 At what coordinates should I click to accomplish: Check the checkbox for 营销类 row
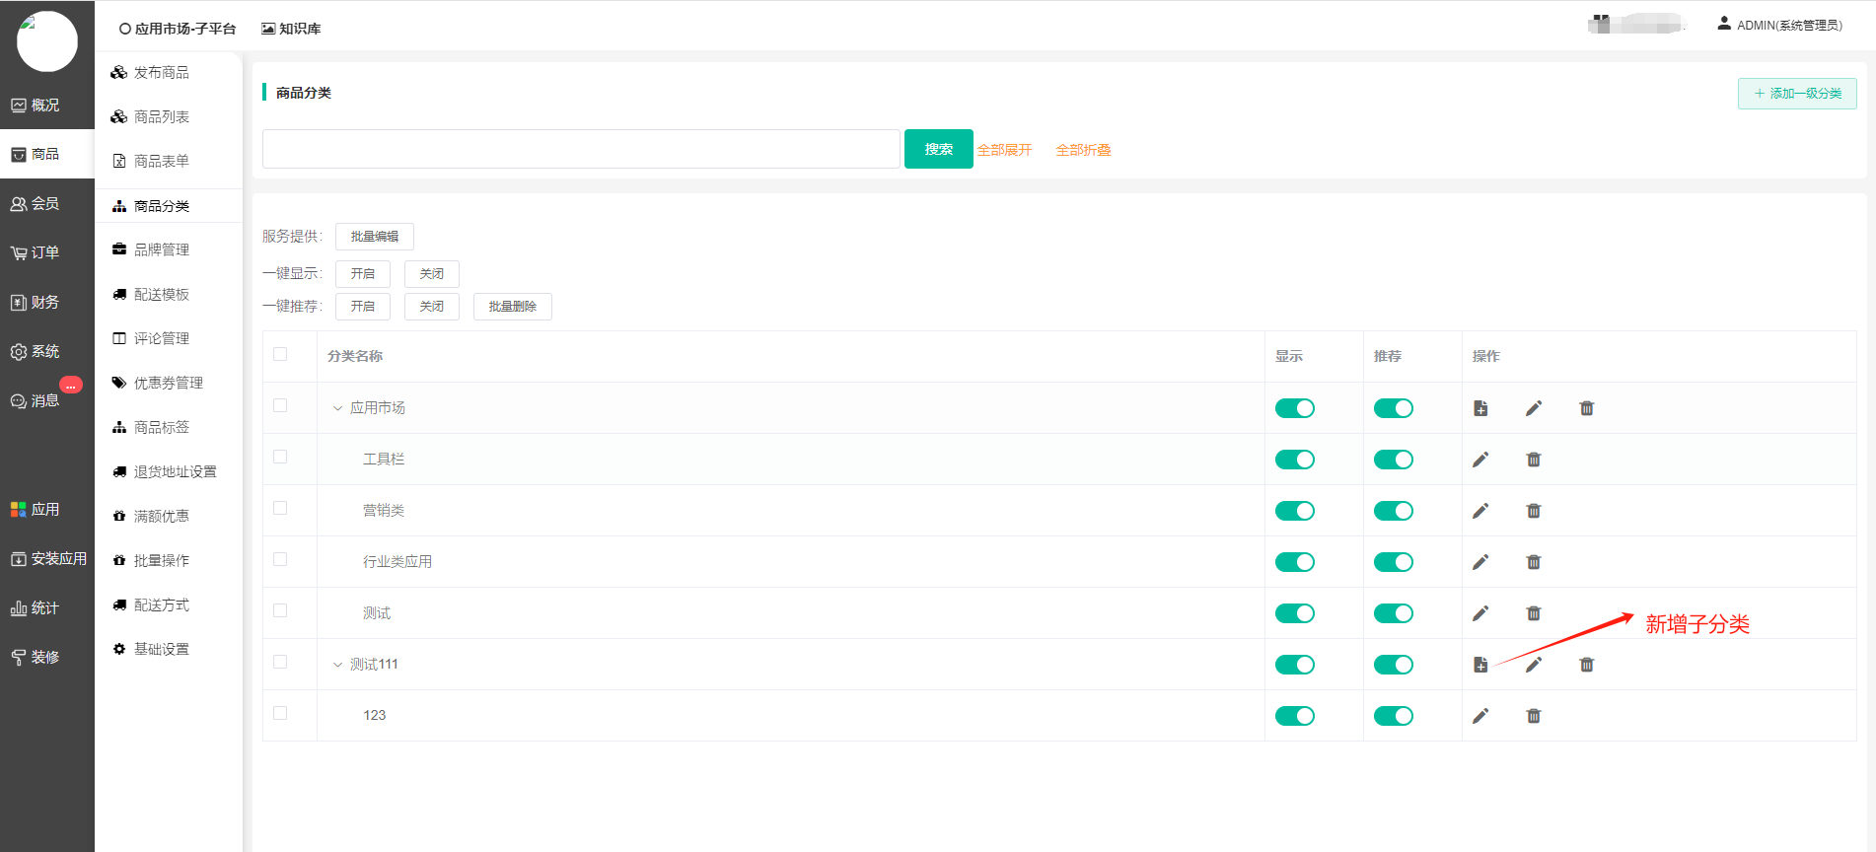pyautogui.click(x=280, y=509)
